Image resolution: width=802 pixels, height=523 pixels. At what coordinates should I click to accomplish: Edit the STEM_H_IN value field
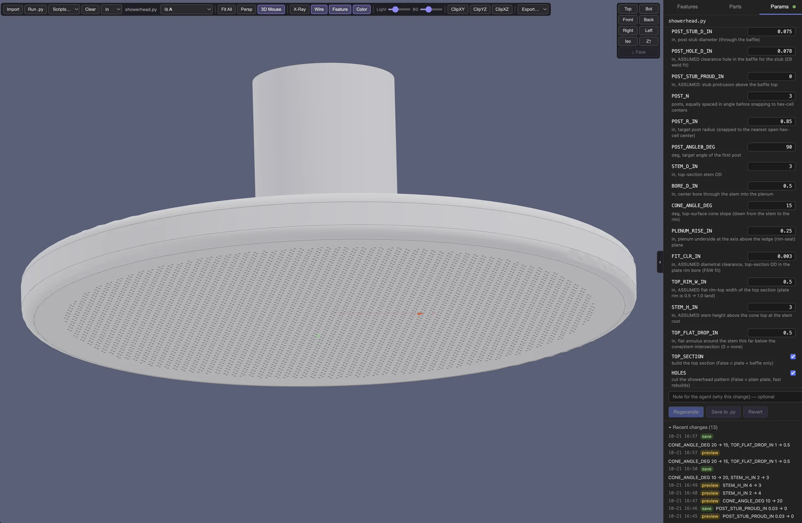click(771, 307)
